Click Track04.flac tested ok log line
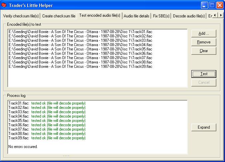Image resolution: width=225 pixels, height=162 pixels. tap(47, 116)
